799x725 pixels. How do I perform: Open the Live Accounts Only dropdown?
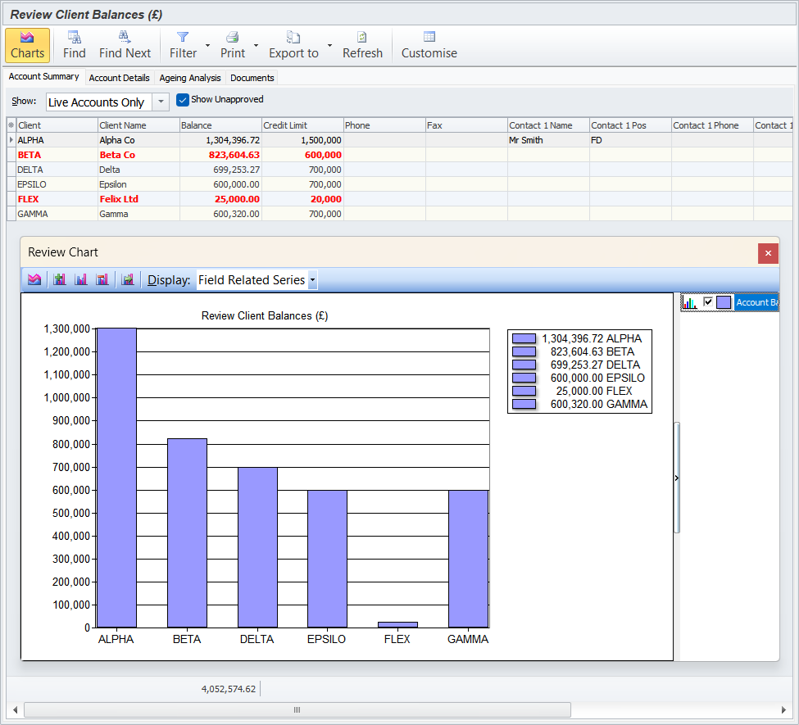pyautogui.click(x=161, y=102)
